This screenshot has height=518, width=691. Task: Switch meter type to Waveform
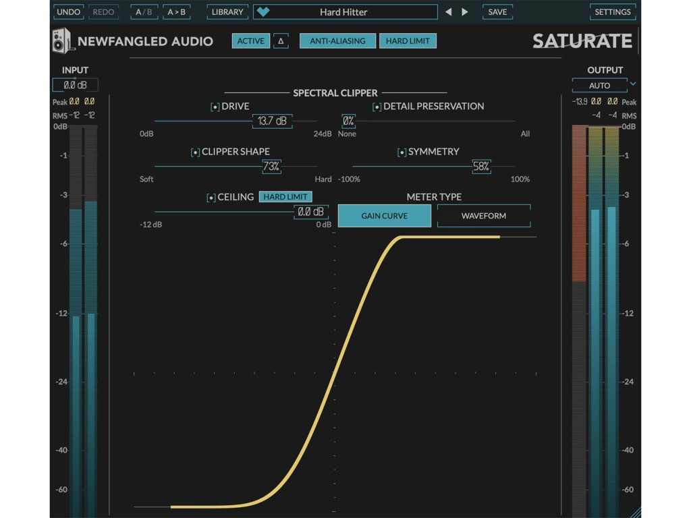pyautogui.click(x=483, y=216)
